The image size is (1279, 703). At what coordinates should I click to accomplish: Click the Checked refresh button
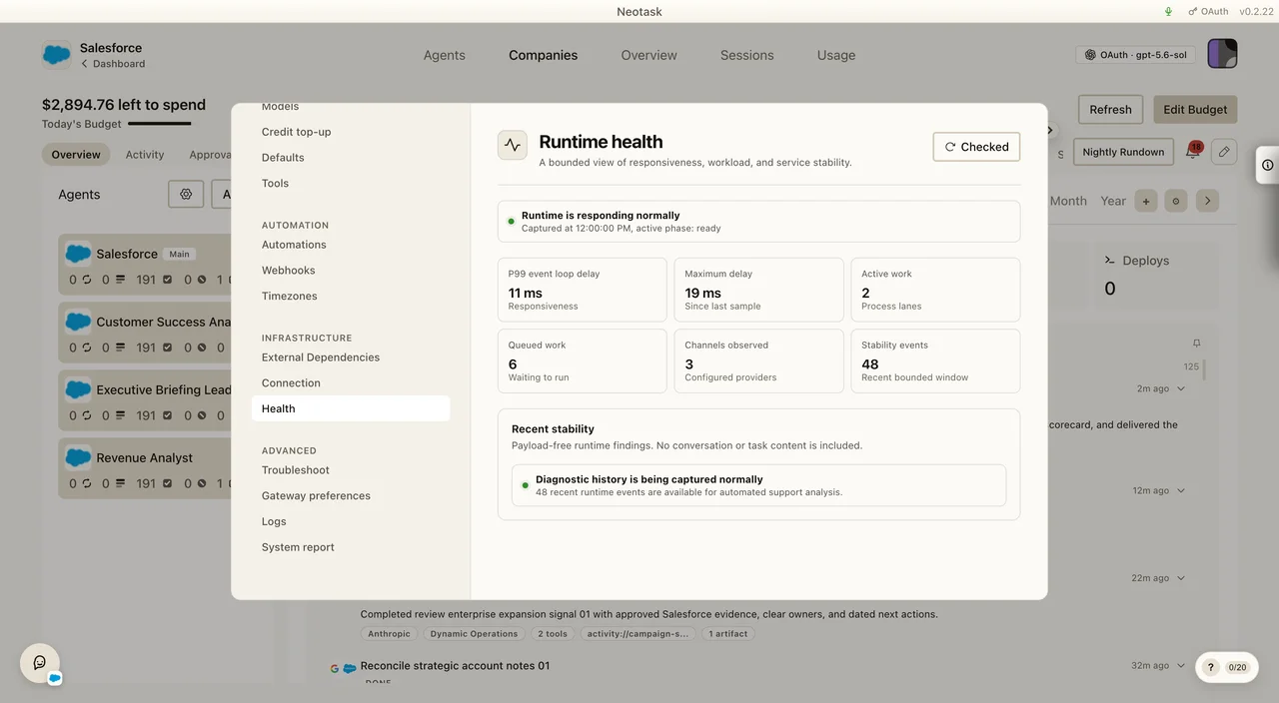click(976, 147)
